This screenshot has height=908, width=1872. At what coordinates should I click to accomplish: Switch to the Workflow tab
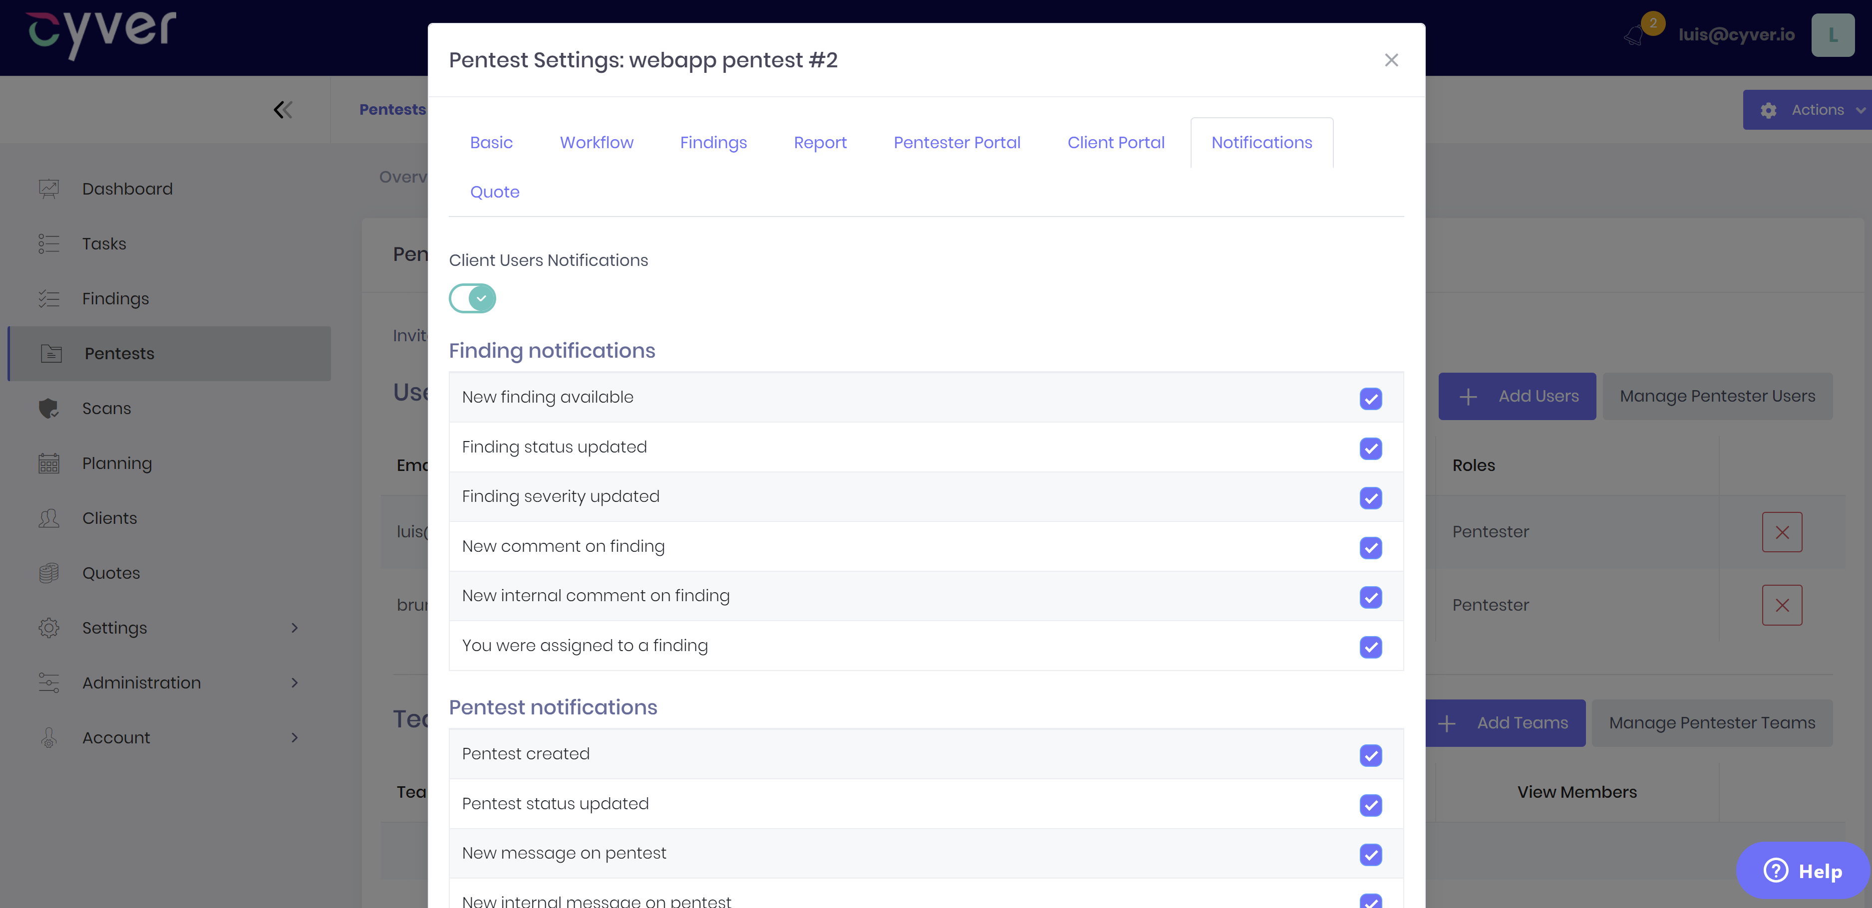pos(596,142)
